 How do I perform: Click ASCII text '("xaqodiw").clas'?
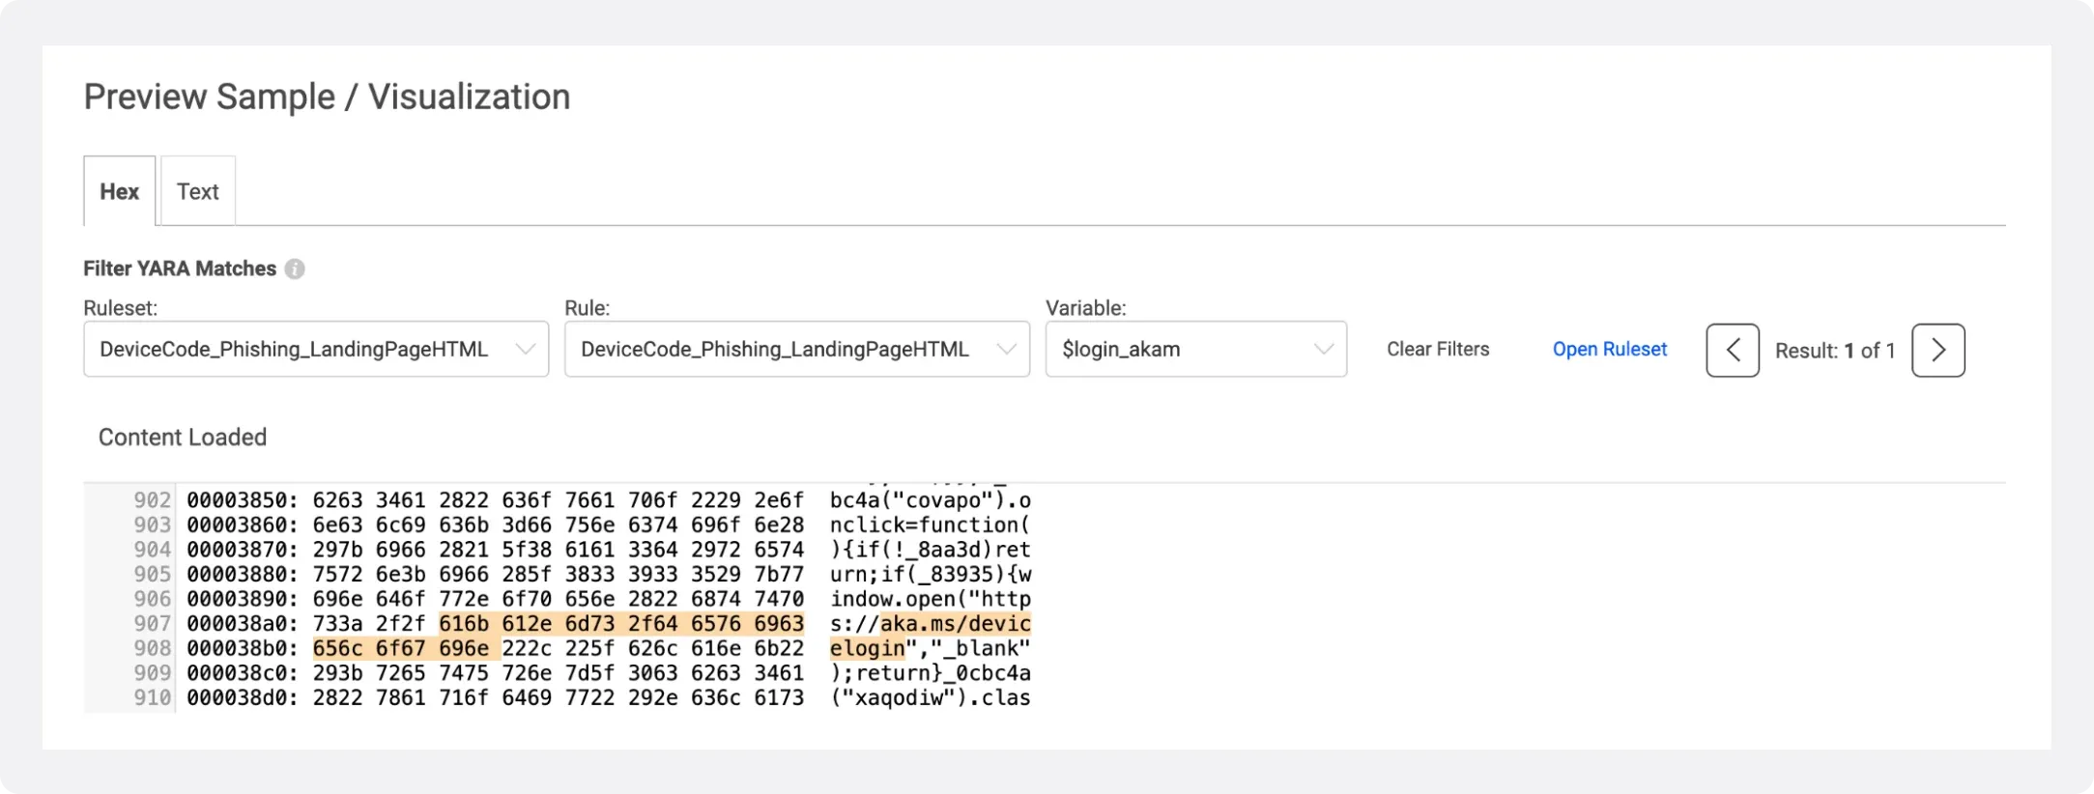pyautogui.click(x=931, y=697)
